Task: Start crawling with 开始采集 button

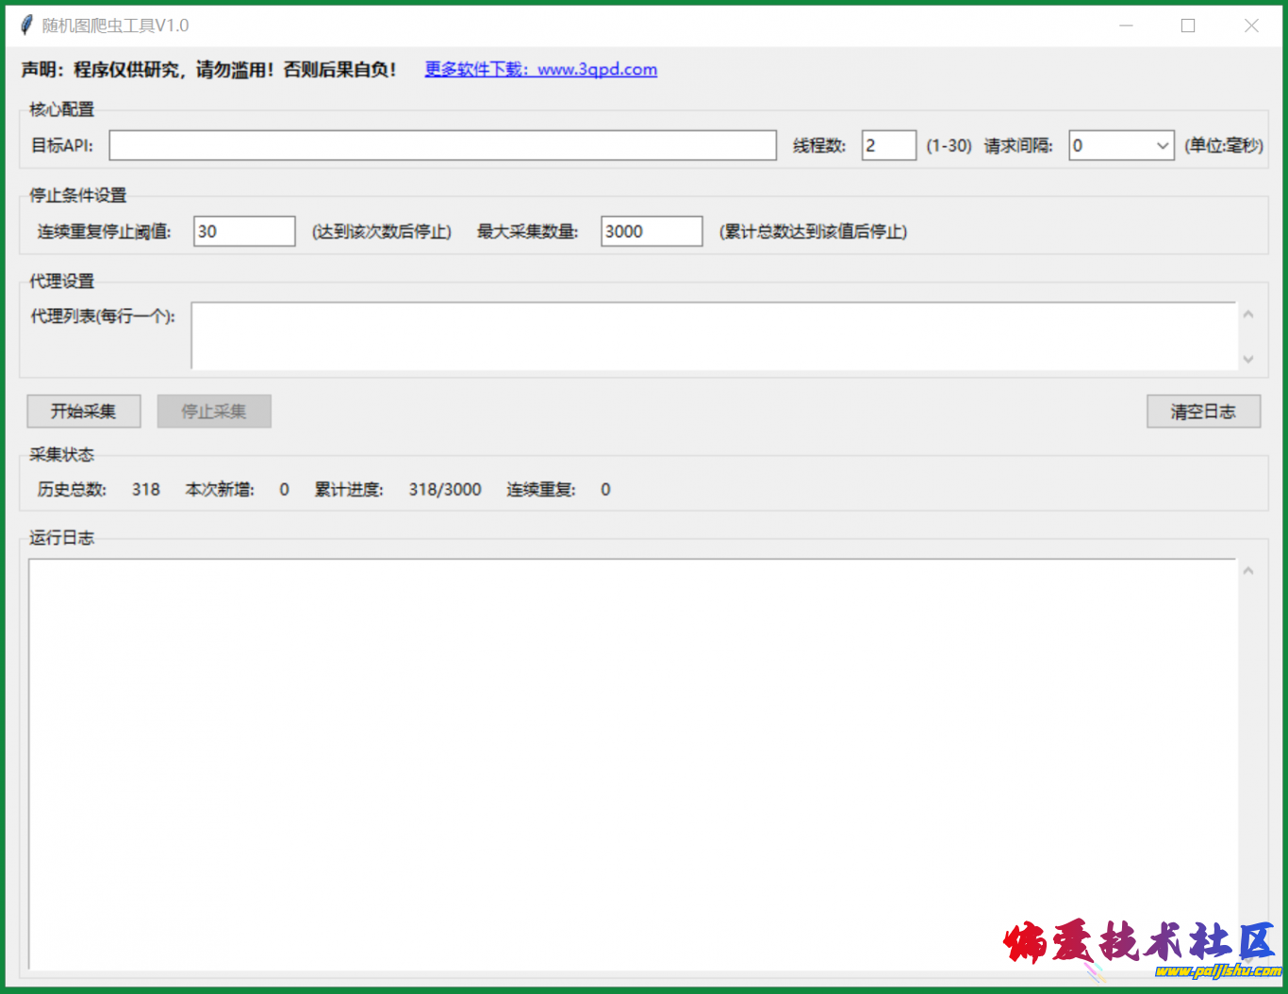Action: pyautogui.click(x=84, y=412)
